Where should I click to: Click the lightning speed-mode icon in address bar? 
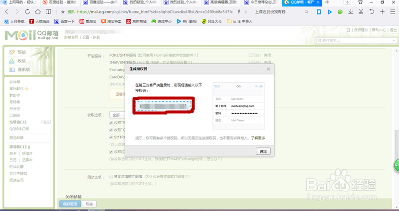239,11
